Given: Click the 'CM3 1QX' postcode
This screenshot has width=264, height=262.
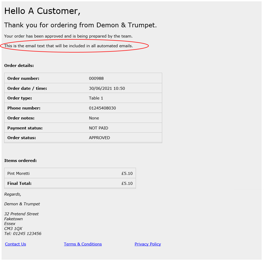Looking at the screenshot, I should tap(13, 229).
